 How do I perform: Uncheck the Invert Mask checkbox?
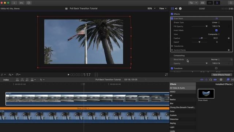tap(216, 30)
